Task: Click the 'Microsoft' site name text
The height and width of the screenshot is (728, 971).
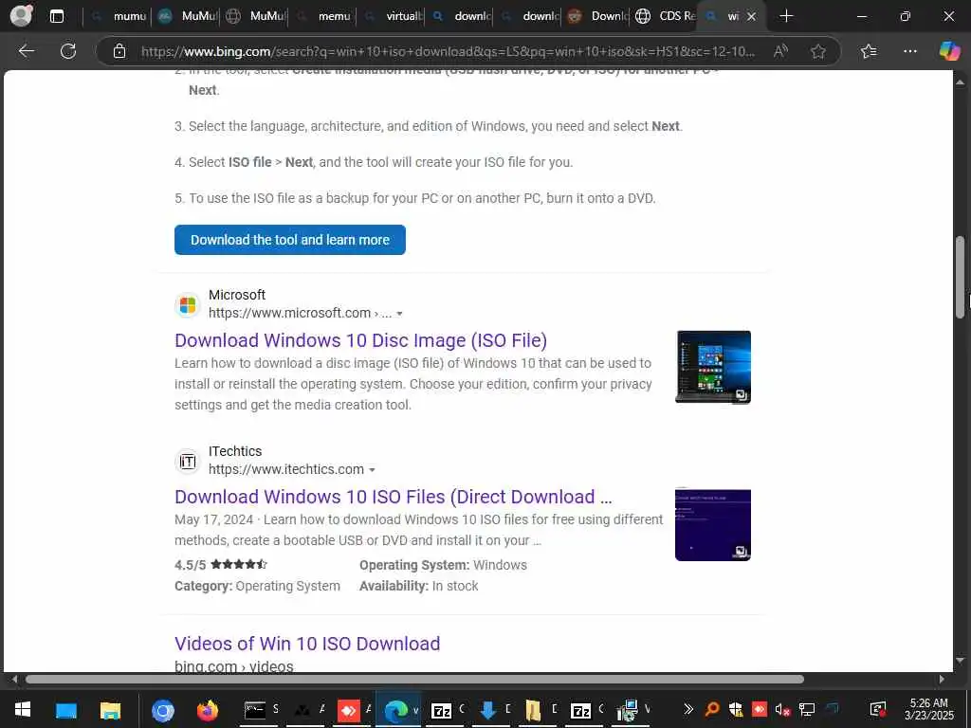Action: (x=236, y=295)
